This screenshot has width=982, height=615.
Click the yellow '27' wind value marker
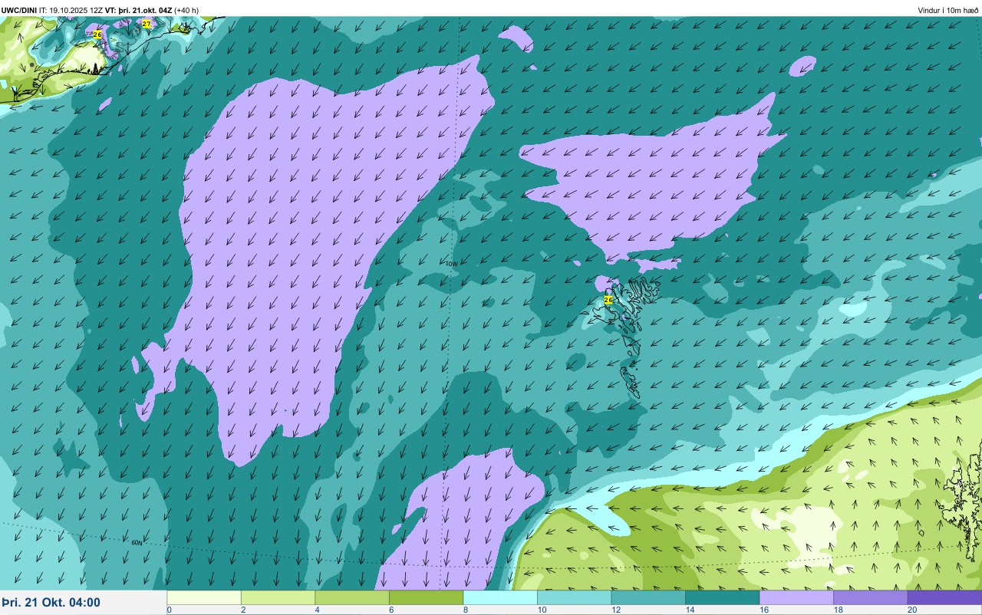pyautogui.click(x=147, y=25)
